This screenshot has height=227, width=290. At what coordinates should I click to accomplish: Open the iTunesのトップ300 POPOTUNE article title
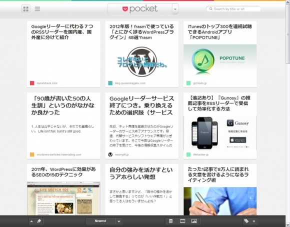point(219,32)
